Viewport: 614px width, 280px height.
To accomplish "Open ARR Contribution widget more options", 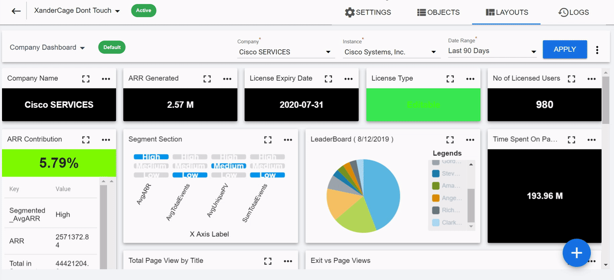I will point(106,139).
